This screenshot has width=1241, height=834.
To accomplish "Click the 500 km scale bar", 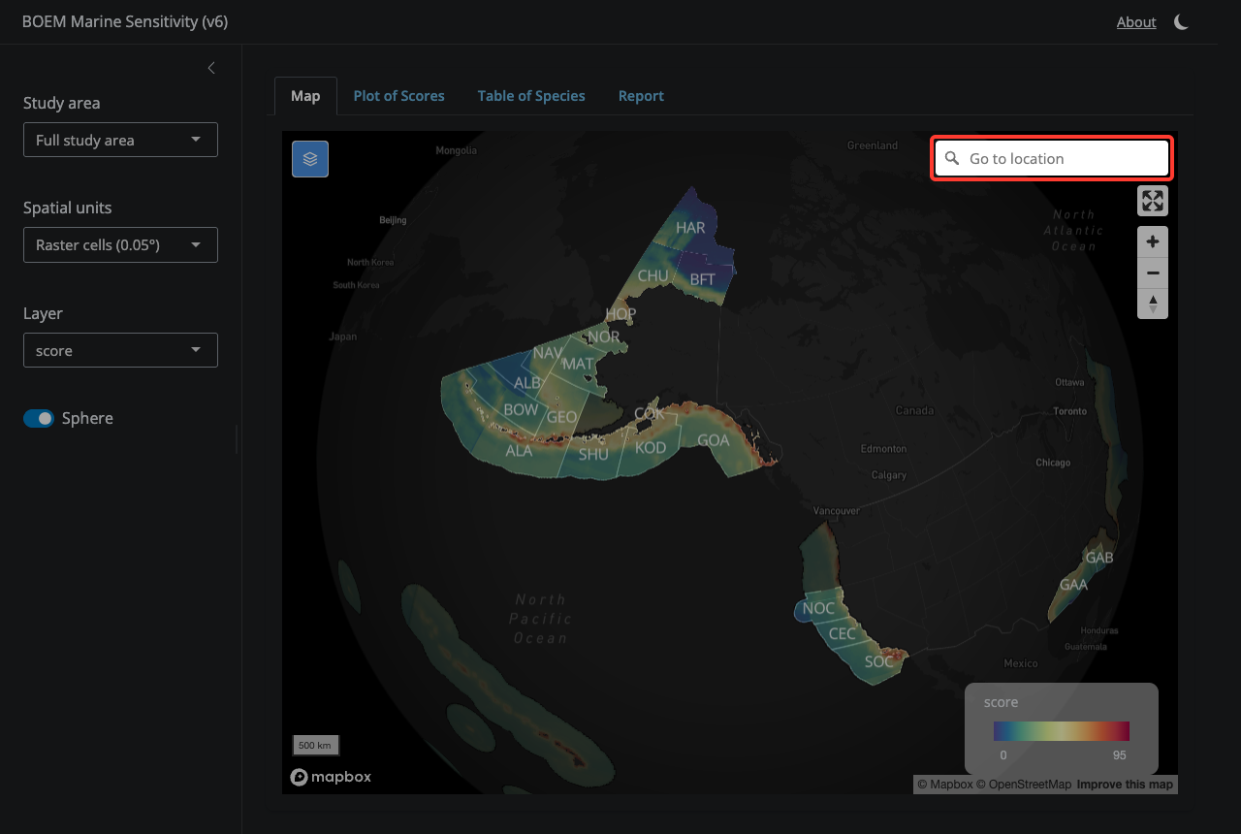I will click(315, 746).
